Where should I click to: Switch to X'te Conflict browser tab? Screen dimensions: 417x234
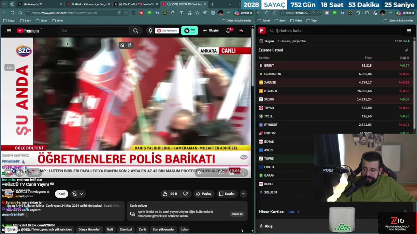137,4
